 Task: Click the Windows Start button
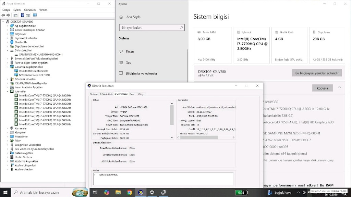(x=5, y=192)
